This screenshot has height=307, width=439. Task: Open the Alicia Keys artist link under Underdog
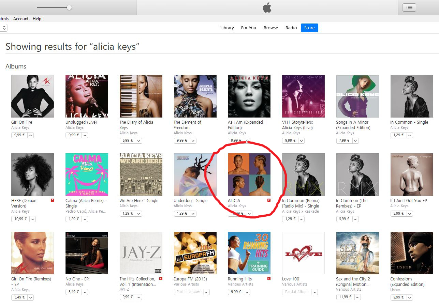(183, 206)
